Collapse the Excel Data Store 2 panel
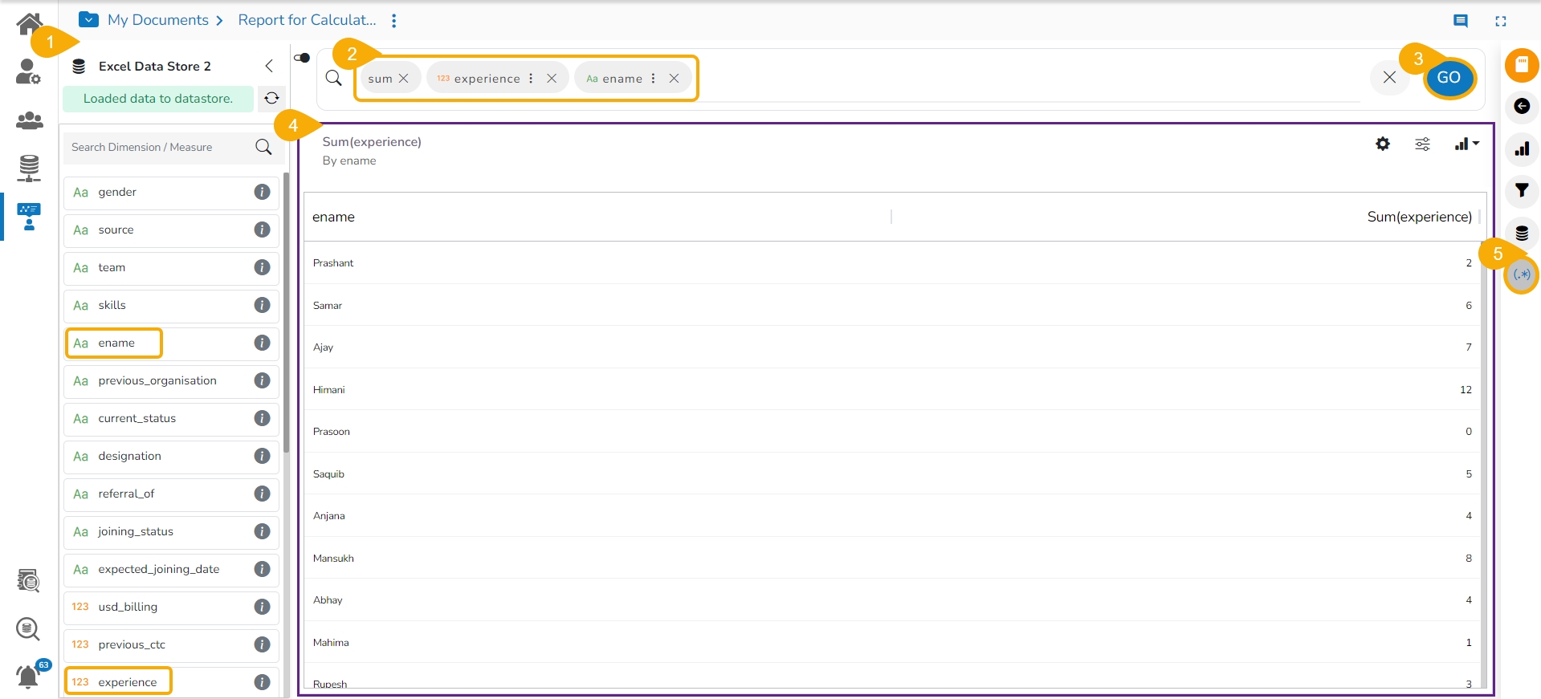 pos(269,66)
